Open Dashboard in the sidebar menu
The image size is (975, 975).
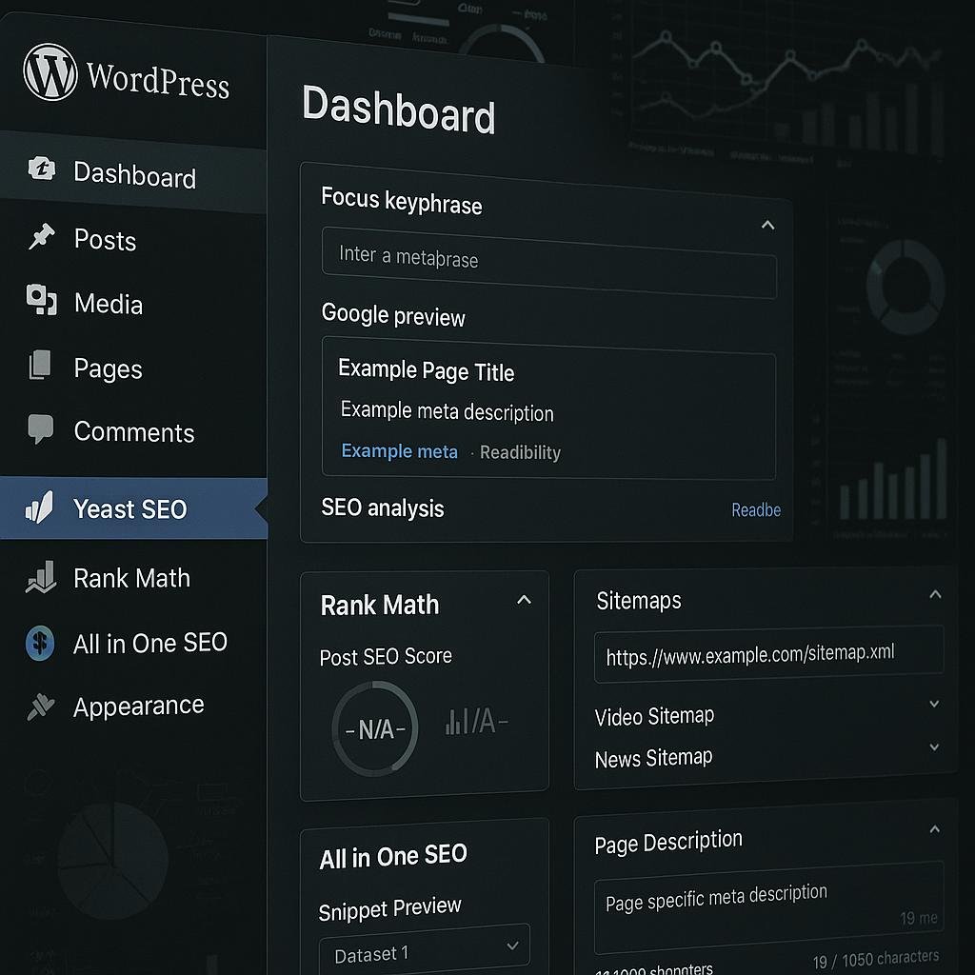[x=133, y=173]
